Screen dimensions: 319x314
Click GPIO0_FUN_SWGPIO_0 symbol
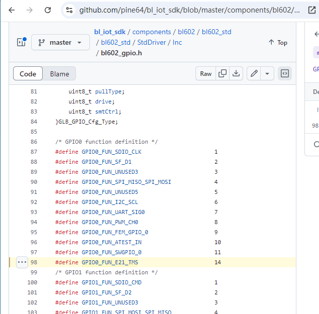(112, 252)
